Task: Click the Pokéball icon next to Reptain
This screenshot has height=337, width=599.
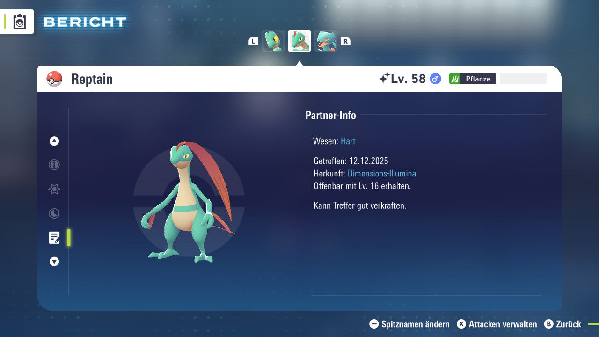Action: (x=55, y=79)
